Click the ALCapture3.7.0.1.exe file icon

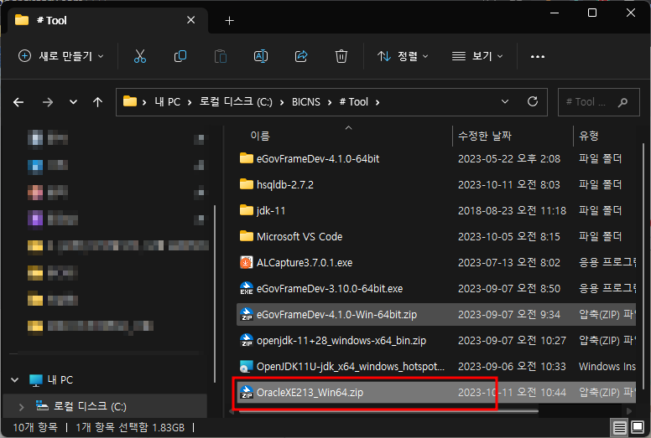[246, 262]
